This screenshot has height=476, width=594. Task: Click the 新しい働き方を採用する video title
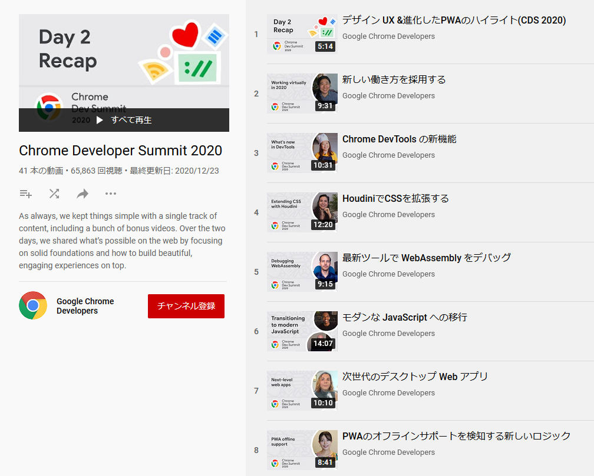(x=394, y=79)
